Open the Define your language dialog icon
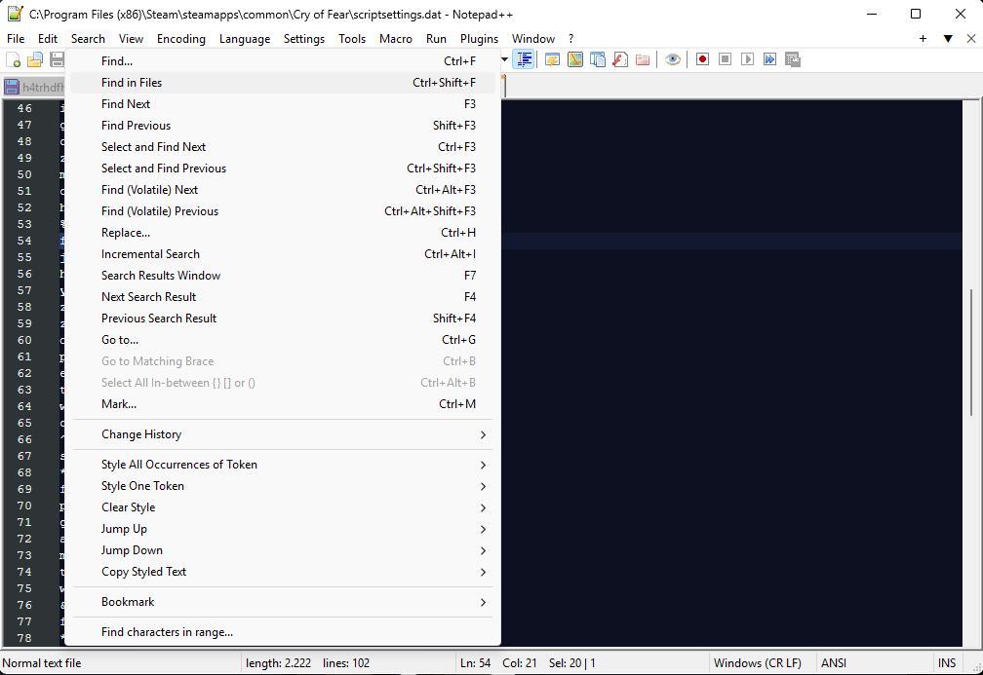 pyautogui.click(x=552, y=59)
